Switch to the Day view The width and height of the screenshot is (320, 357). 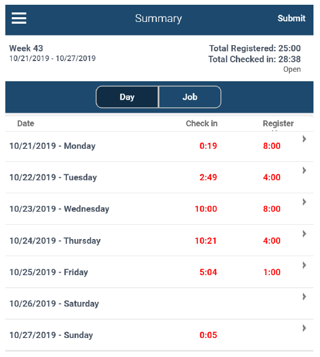(127, 97)
